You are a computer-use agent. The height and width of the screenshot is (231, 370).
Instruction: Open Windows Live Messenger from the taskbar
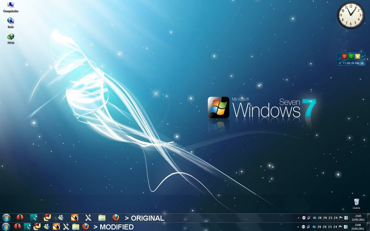point(61,218)
